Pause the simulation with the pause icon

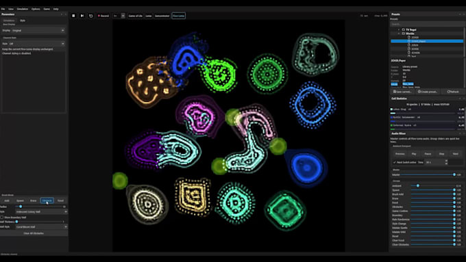click(x=73, y=16)
